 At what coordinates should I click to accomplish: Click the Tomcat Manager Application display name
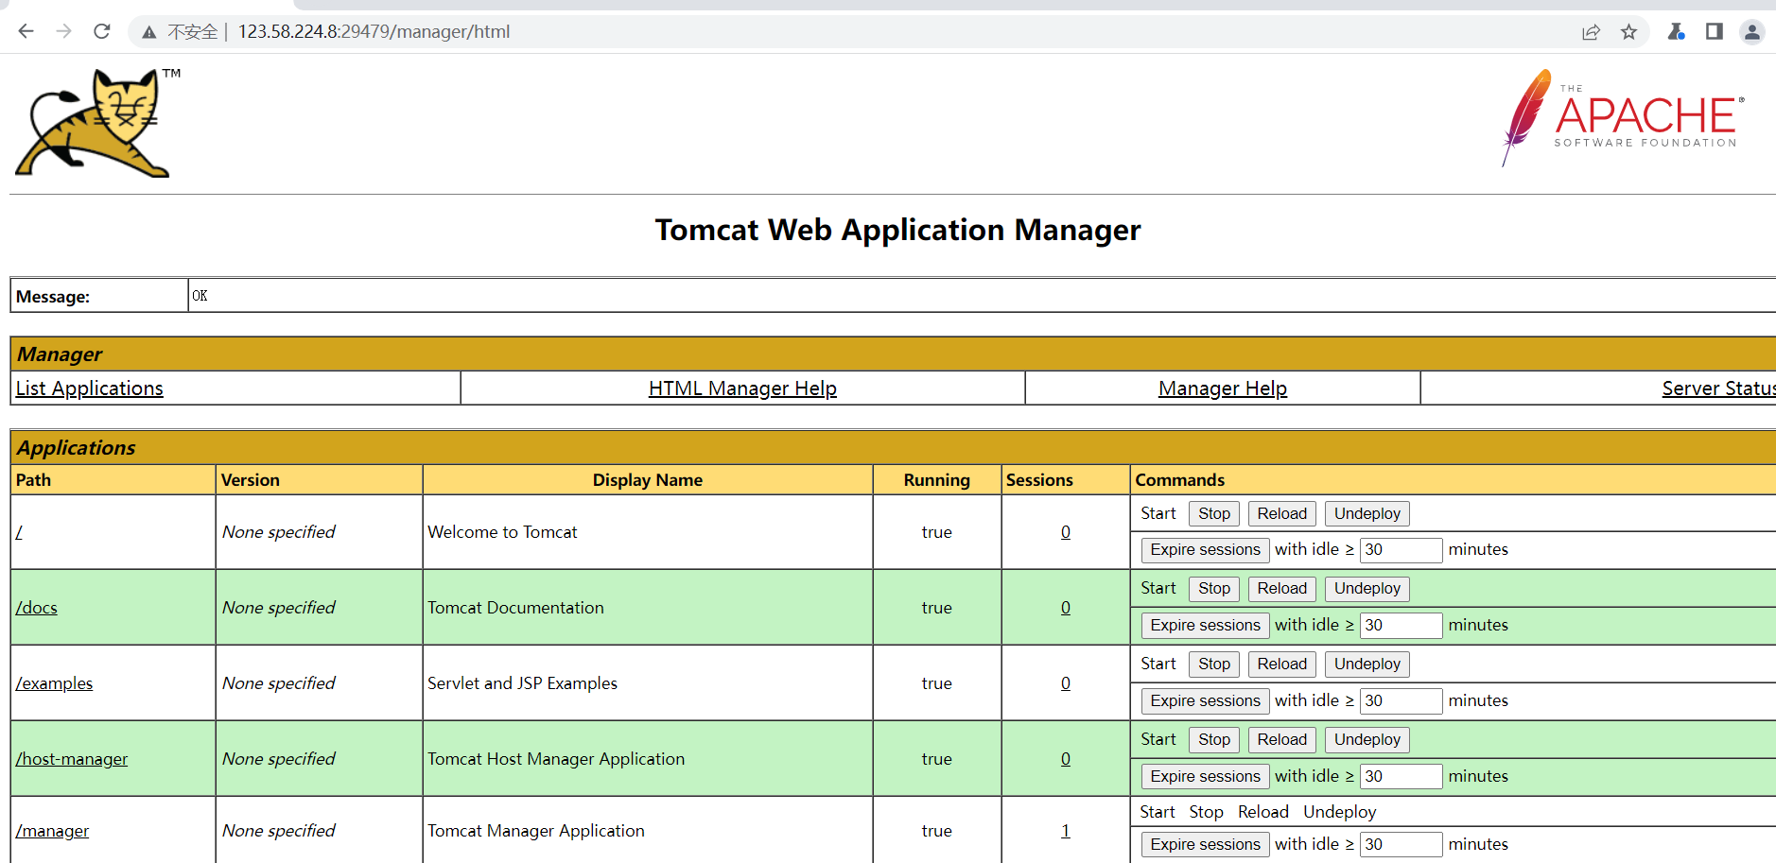click(x=536, y=831)
